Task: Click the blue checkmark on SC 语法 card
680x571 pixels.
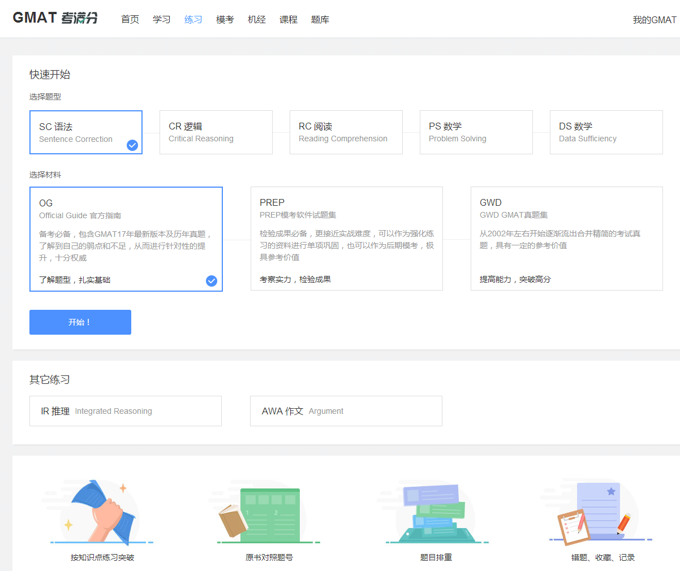Action: [132, 145]
